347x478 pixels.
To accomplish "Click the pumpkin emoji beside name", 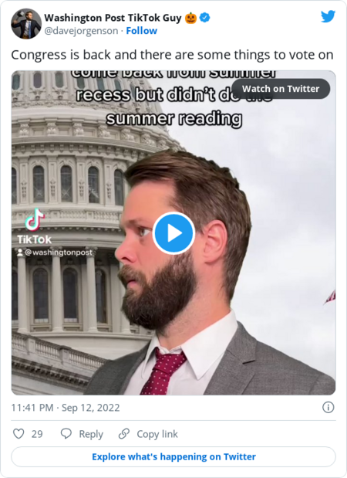I will click(191, 18).
